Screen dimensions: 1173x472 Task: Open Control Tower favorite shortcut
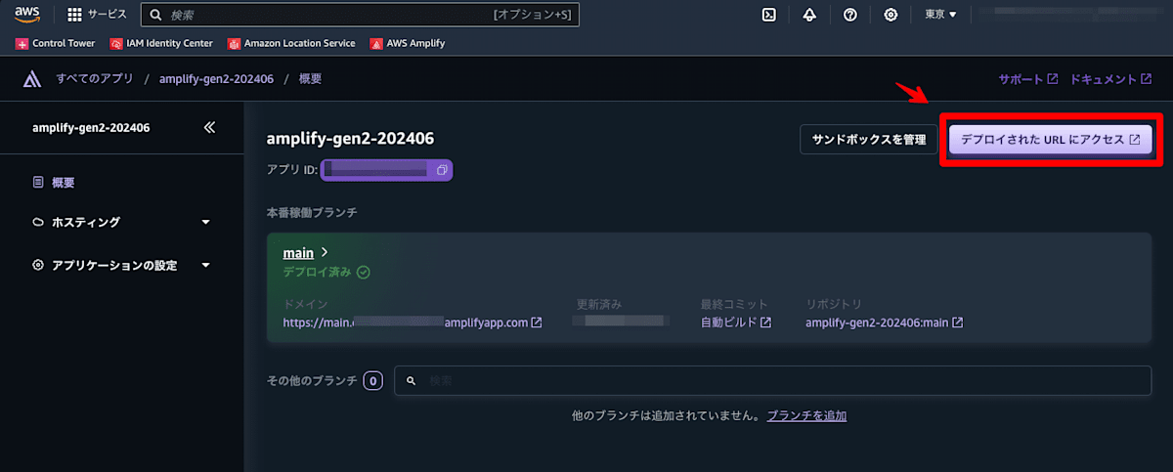(x=56, y=43)
